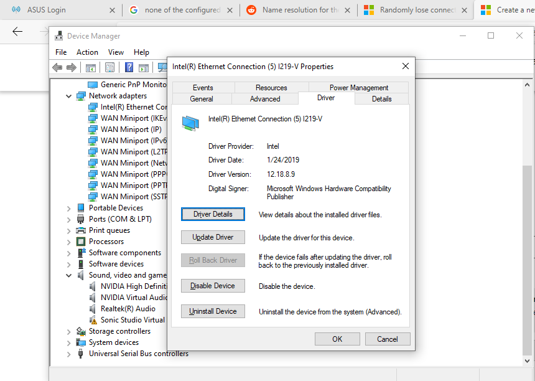535x381 pixels.
Task: Click Show/Hide Console Tree toolbar icon
Action: 90,68
